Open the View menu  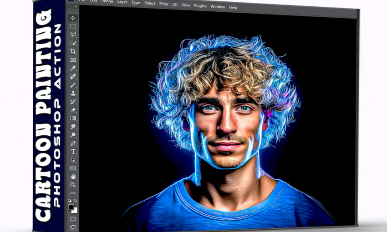(x=186, y=5)
